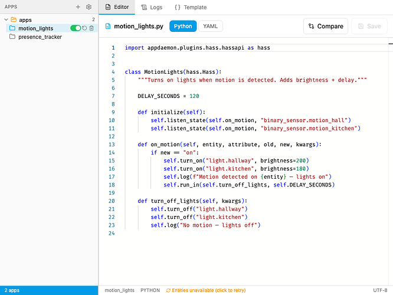Image resolution: width=393 pixels, height=295 pixels.
Task: Switch to the Editor tab
Action: click(x=117, y=7)
